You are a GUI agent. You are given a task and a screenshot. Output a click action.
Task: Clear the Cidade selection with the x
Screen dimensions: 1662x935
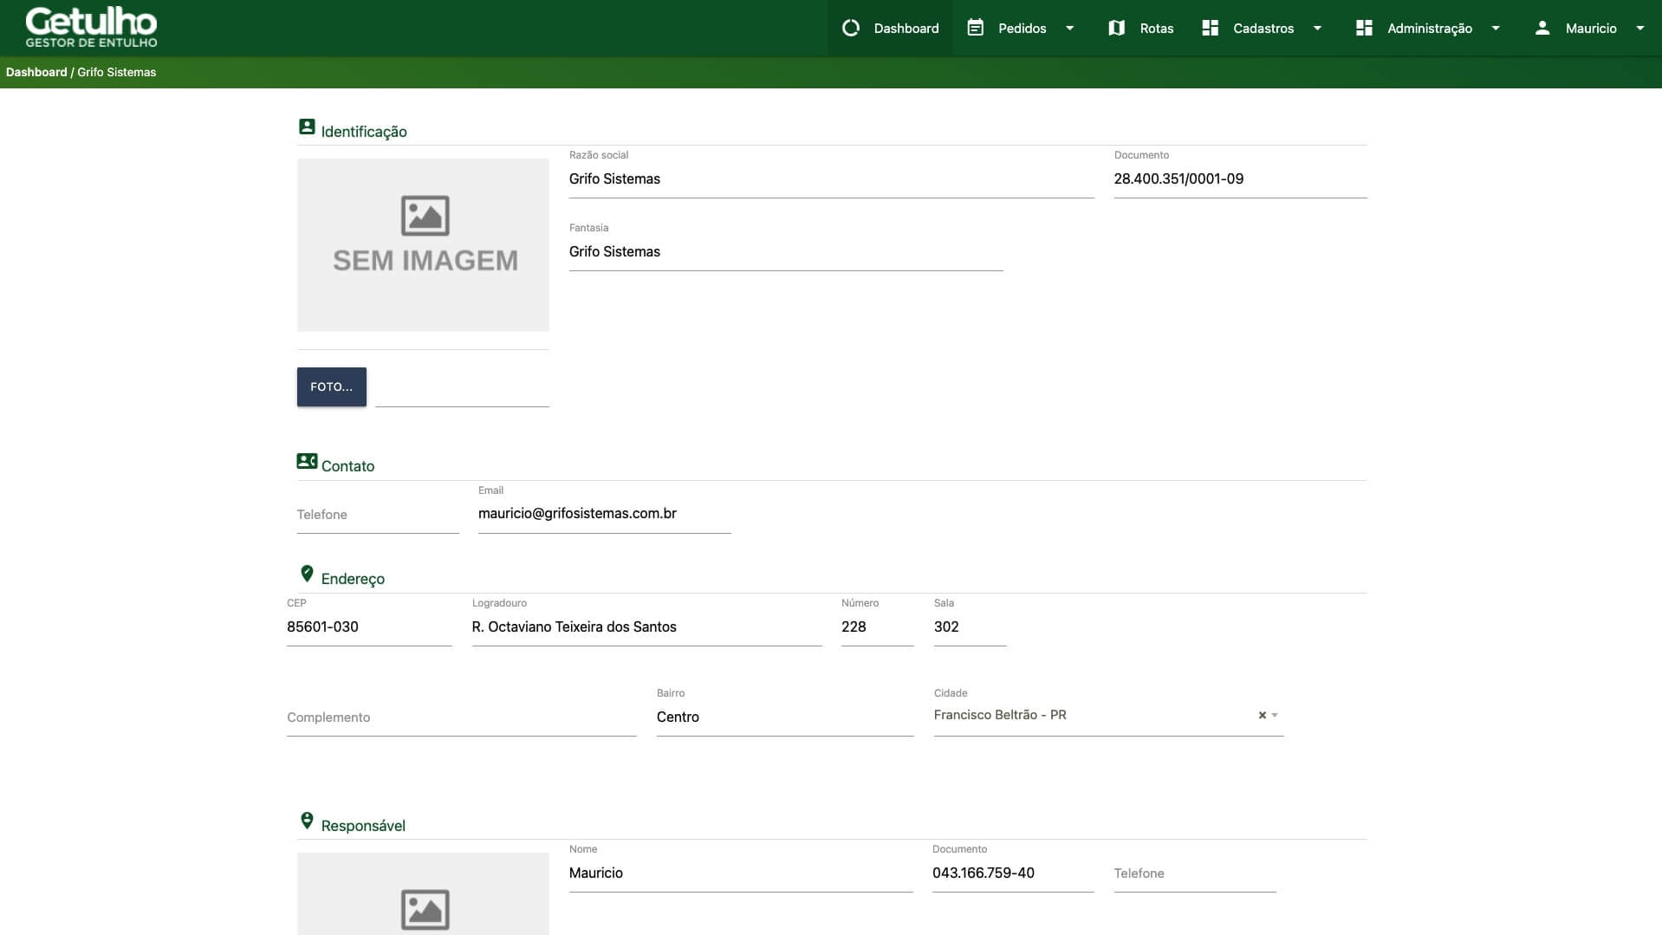[x=1262, y=715]
